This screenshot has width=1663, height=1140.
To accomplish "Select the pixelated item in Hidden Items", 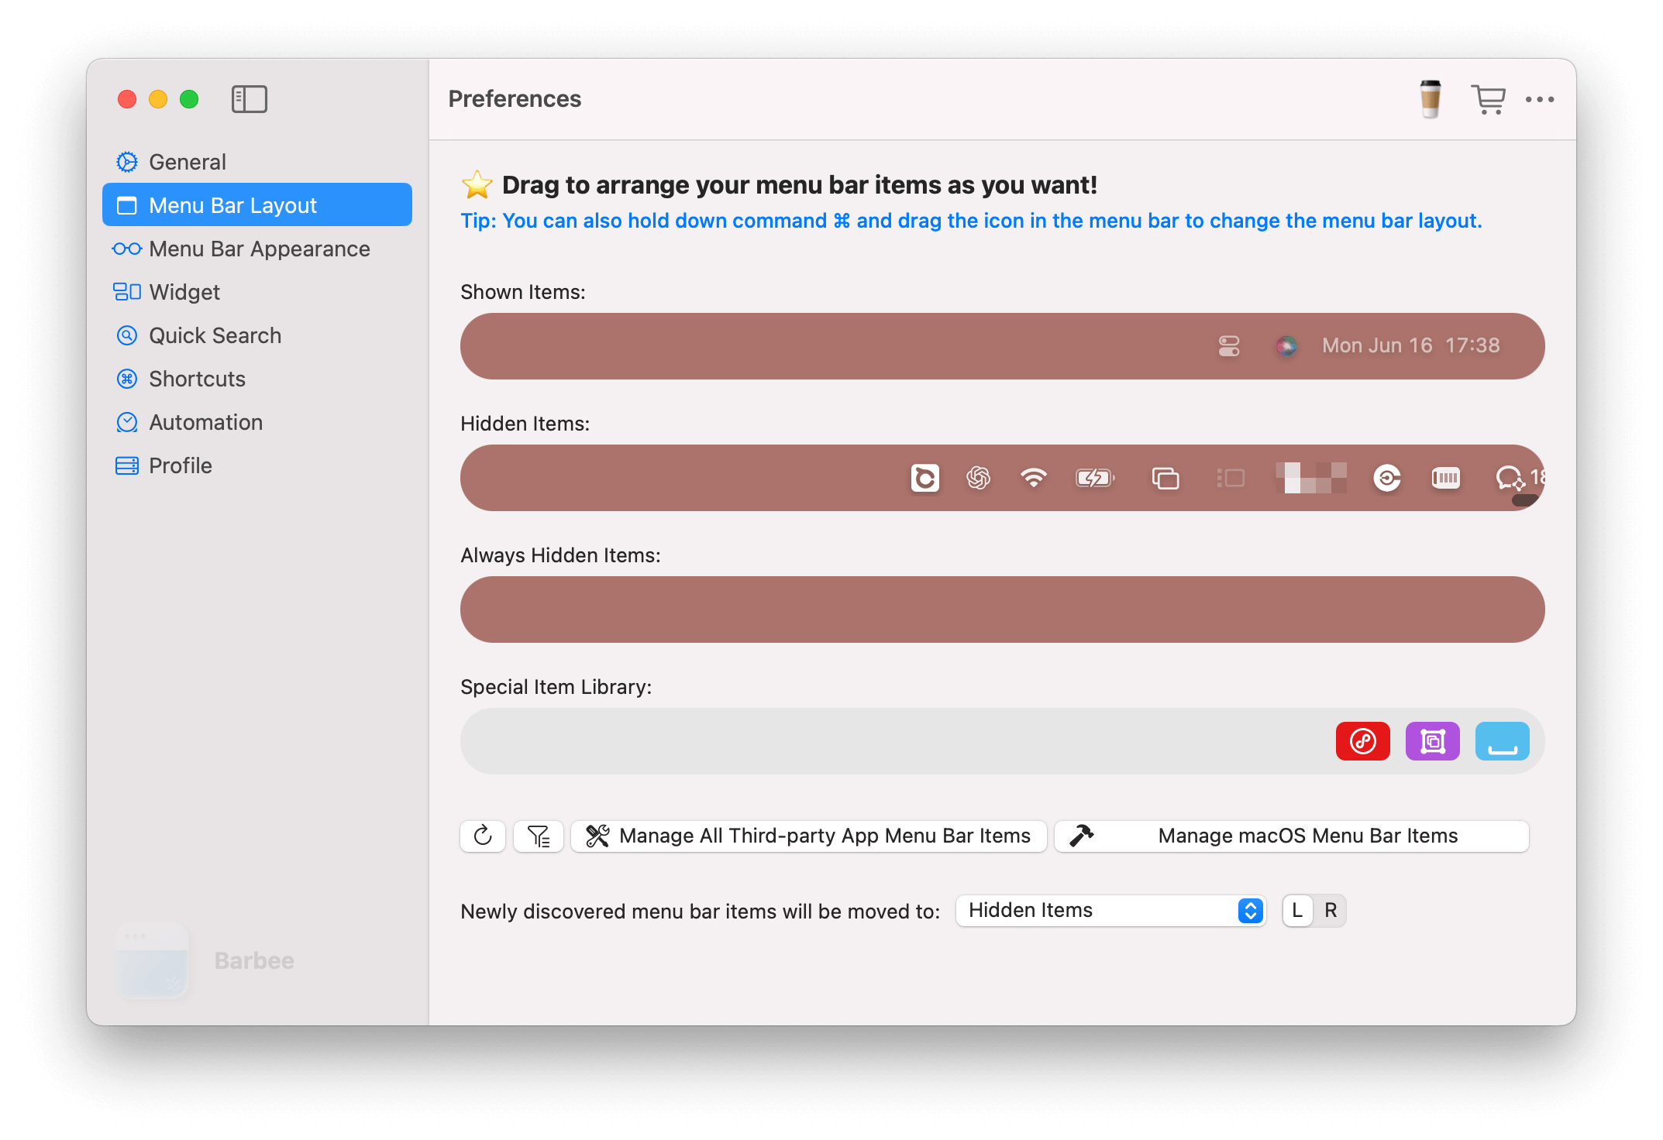I will pyautogui.click(x=1310, y=478).
